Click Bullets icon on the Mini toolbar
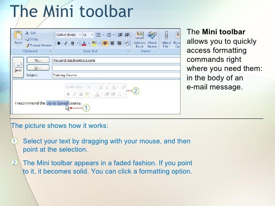This screenshot has height=206, width=275. [x=120, y=94]
